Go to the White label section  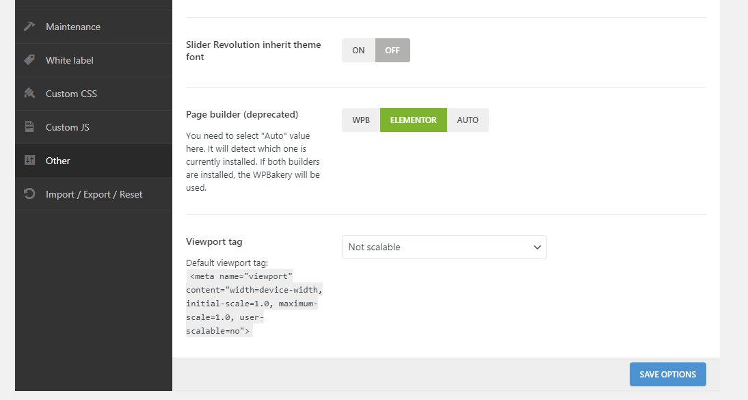70,60
